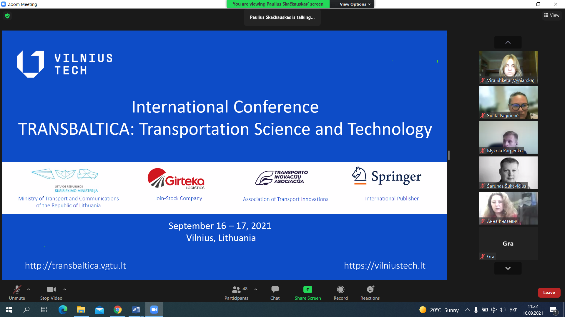Click "Paulius Skačkauskas is talking..." indicator
The image size is (565, 317).
click(x=282, y=17)
